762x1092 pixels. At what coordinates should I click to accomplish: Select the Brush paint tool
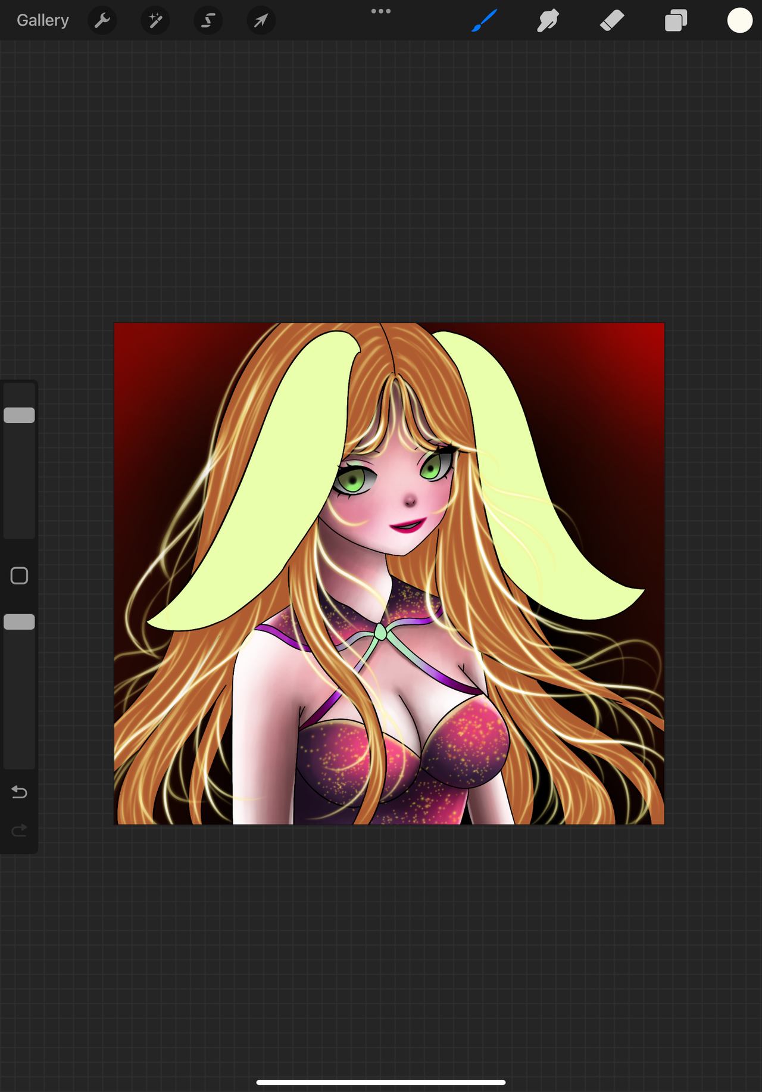click(484, 20)
